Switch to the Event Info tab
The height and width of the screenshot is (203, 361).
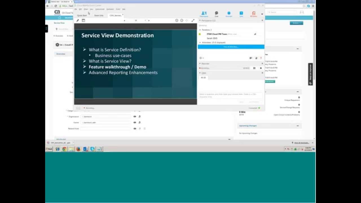tap(99, 16)
